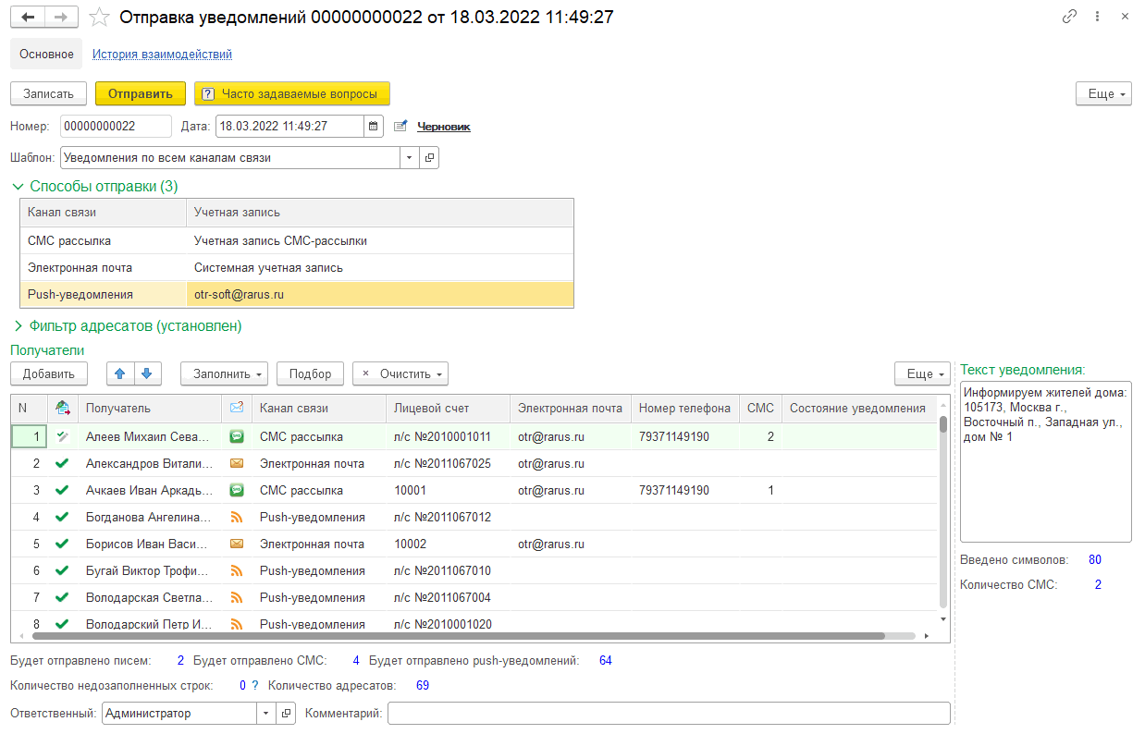The width and height of the screenshot is (1145, 734).
Task: Open the top-right Еще dropdown menu
Action: coord(1103,94)
